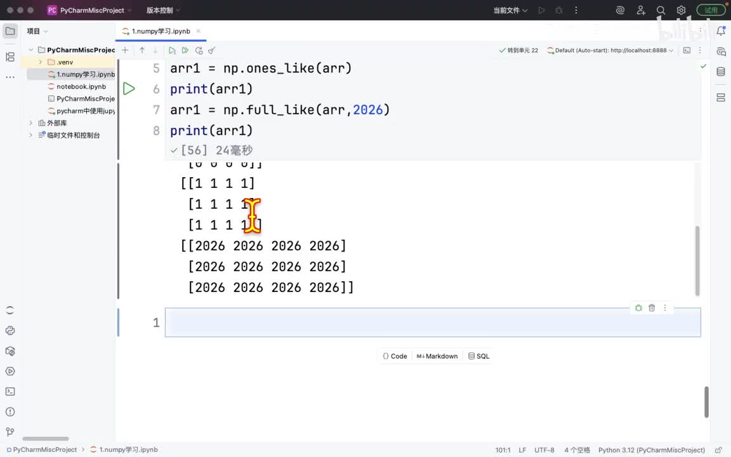Click the notebook editor vertical scrollbar
The width and height of the screenshot is (731, 457).
pos(706,402)
